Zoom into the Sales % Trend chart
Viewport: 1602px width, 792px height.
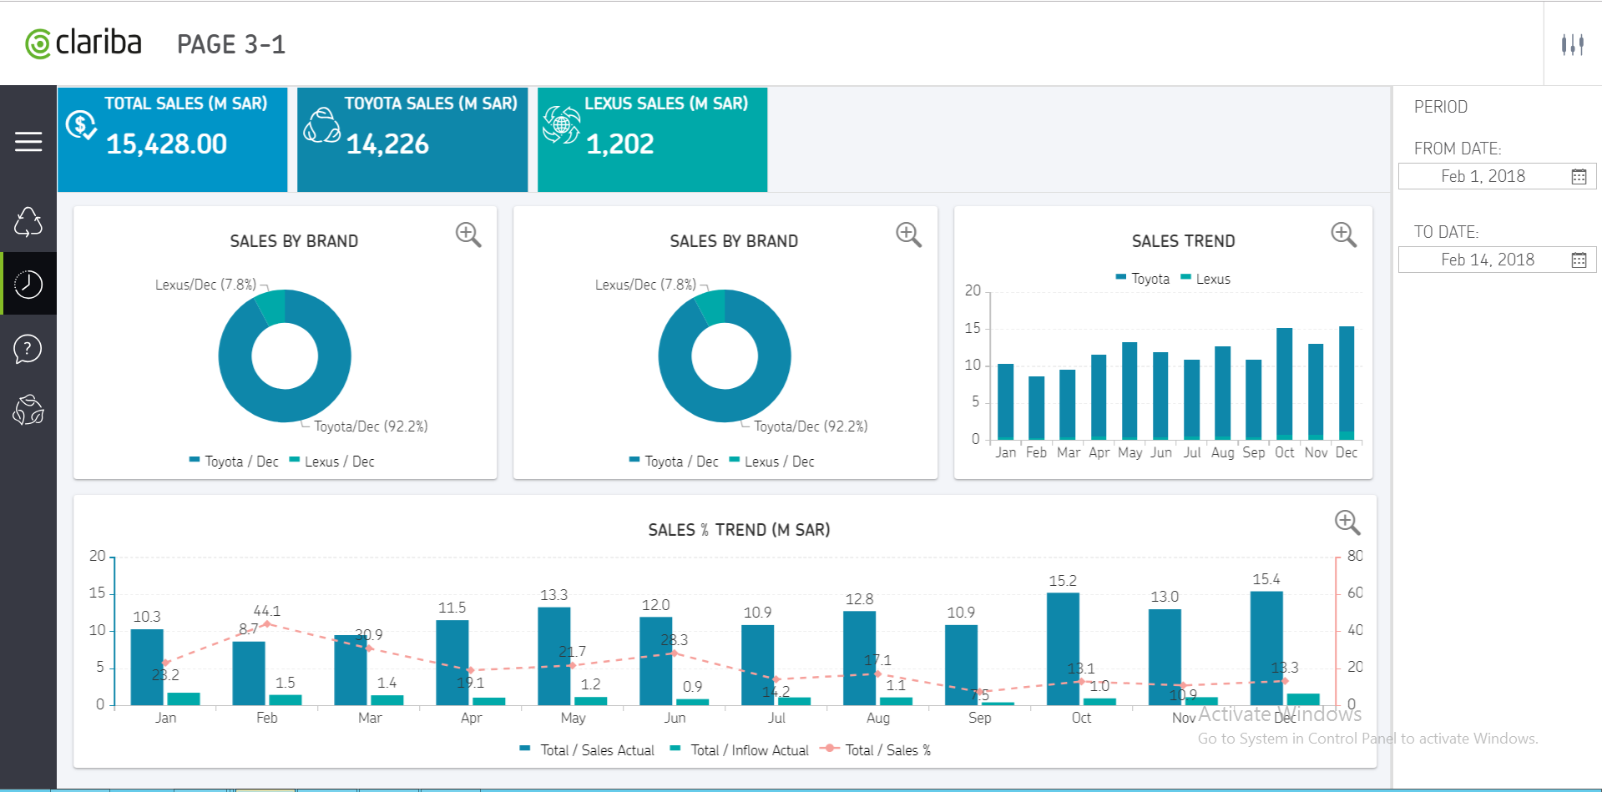1347,522
